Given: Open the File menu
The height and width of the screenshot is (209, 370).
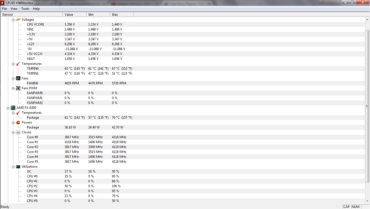Looking at the screenshot, I should coord(4,9).
